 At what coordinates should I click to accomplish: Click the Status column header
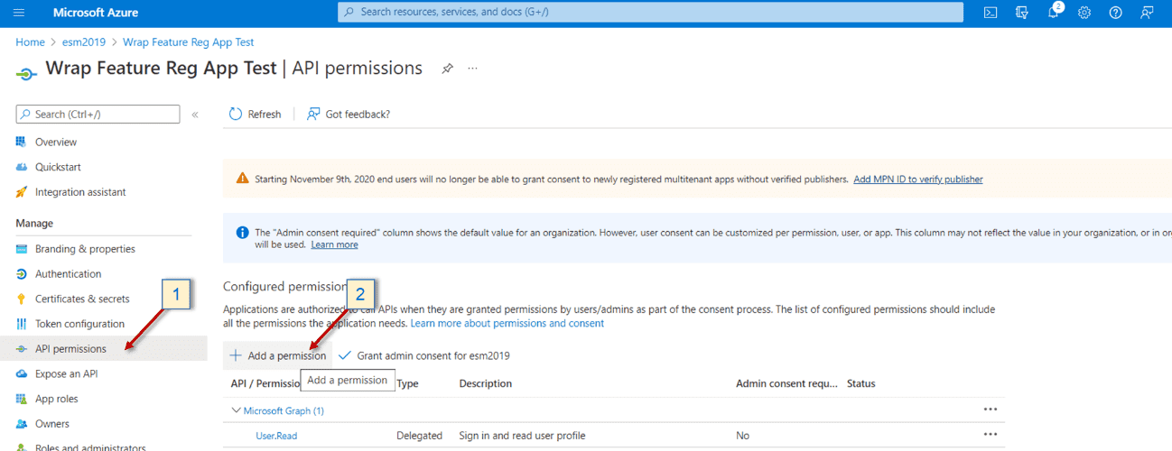[x=861, y=383]
